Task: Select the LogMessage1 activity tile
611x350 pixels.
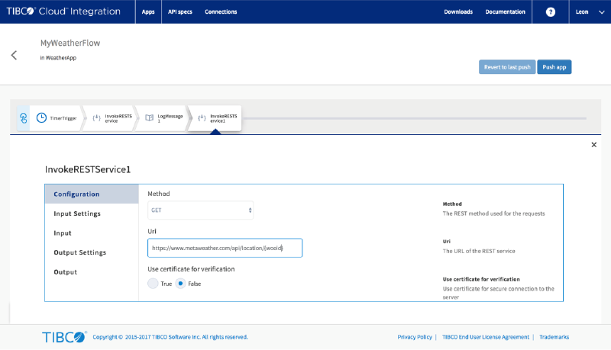Action: (163, 118)
